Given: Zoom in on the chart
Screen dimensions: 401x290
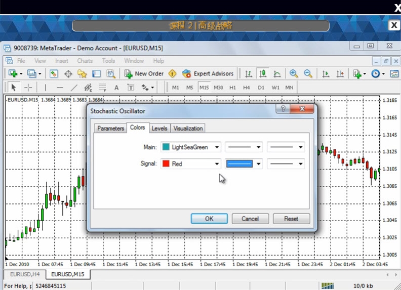Looking at the screenshot, I should (294, 74).
